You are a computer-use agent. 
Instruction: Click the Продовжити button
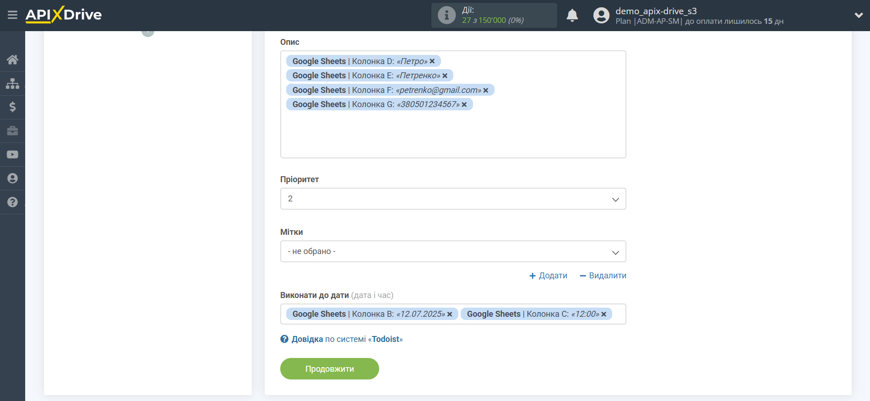coord(329,369)
